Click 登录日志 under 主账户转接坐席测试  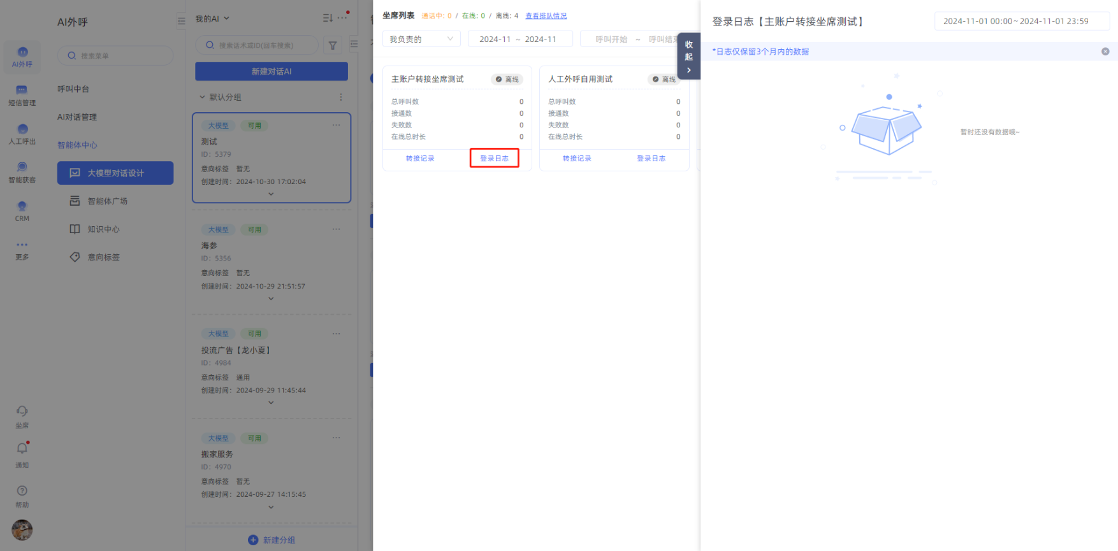[x=494, y=159]
